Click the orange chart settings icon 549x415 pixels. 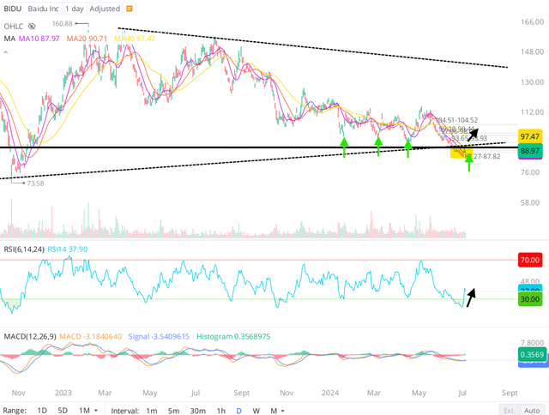130,9
